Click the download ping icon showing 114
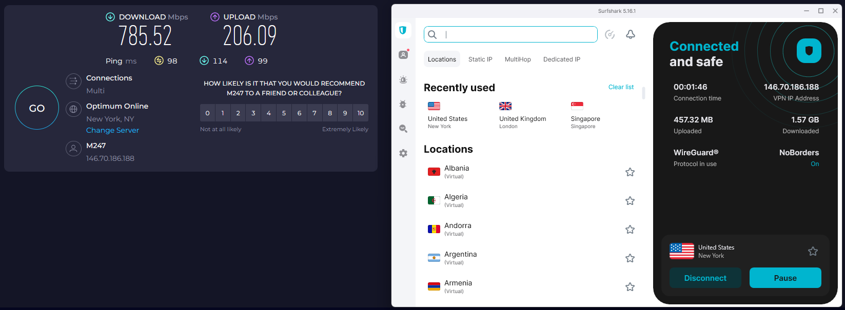Viewport: 845px width, 310px height. click(204, 60)
